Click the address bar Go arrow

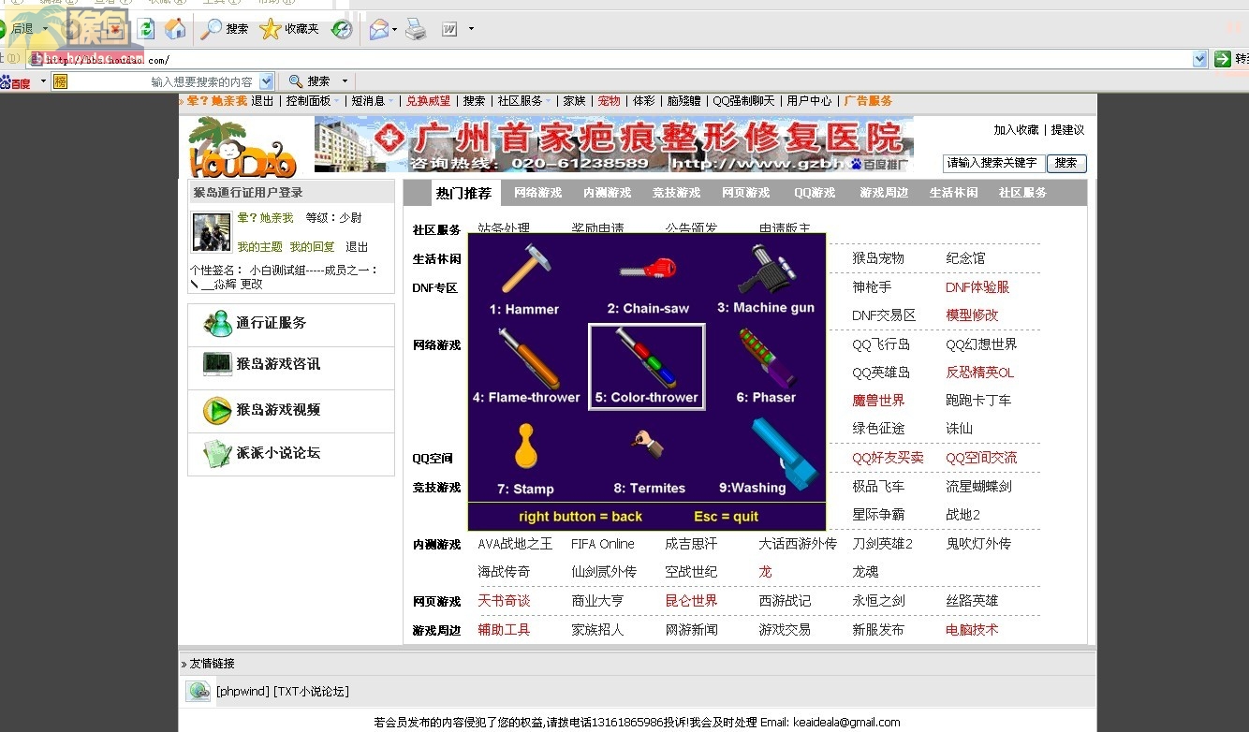[x=1222, y=59]
